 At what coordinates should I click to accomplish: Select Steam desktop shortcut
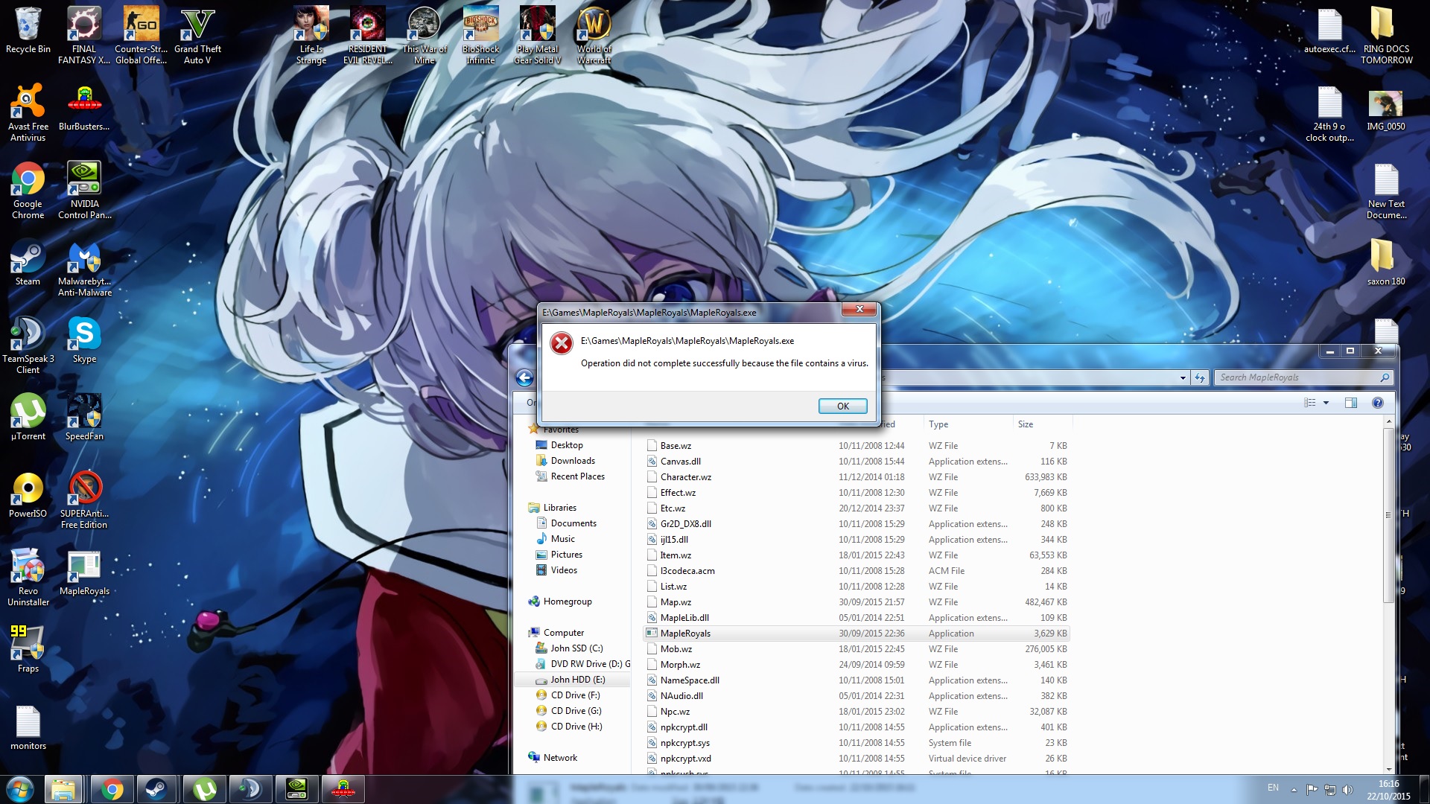pyautogui.click(x=28, y=263)
